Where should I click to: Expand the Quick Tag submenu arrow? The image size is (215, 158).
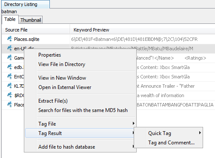(200, 133)
